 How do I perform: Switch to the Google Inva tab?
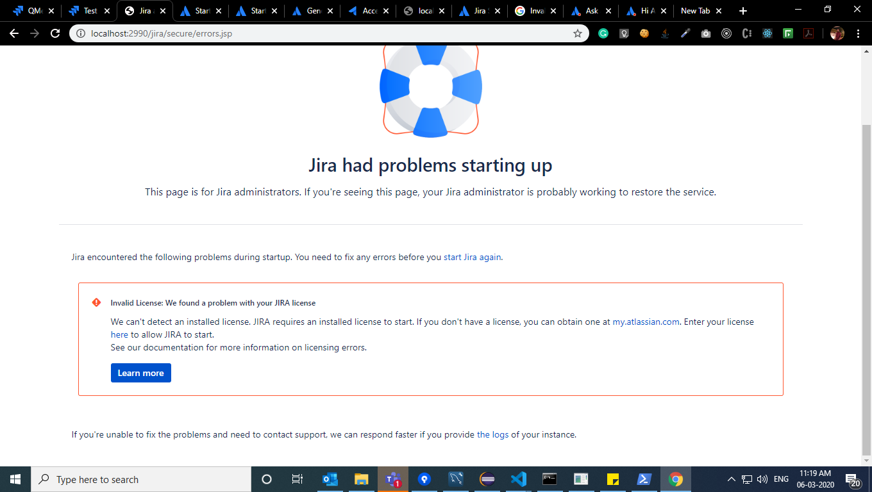pos(535,11)
